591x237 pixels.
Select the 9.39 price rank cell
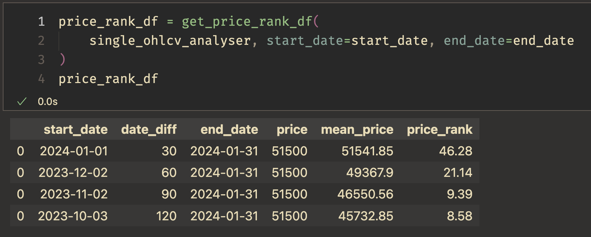pos(460,194)
